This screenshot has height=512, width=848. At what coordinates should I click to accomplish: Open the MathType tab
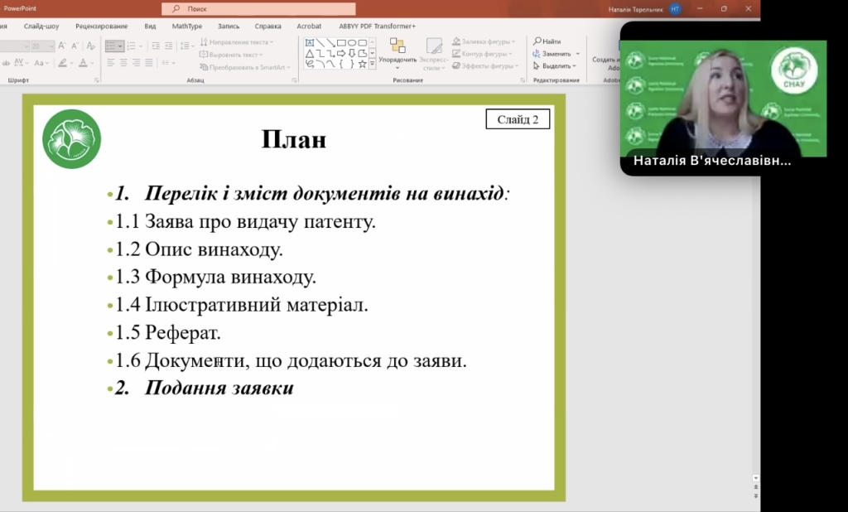186,26
